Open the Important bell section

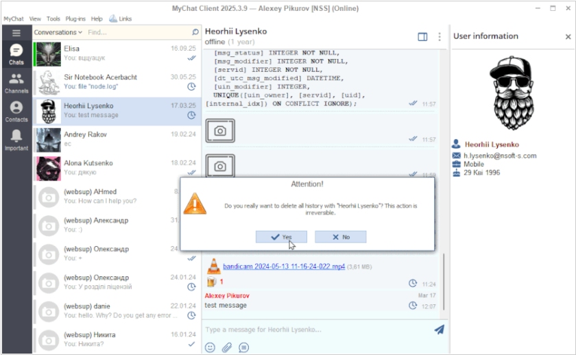point(16,140)
